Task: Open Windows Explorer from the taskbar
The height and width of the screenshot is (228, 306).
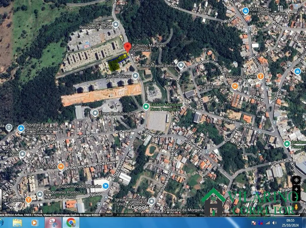Action: click(17, 222)
